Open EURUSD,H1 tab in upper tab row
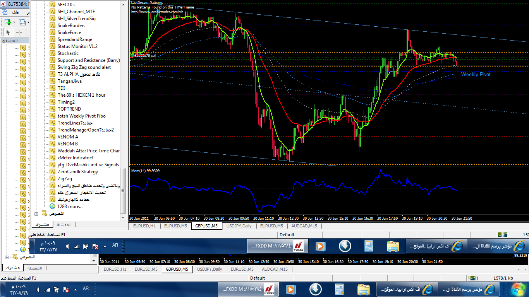Screen dimensions: 529x297 point(144,226)
